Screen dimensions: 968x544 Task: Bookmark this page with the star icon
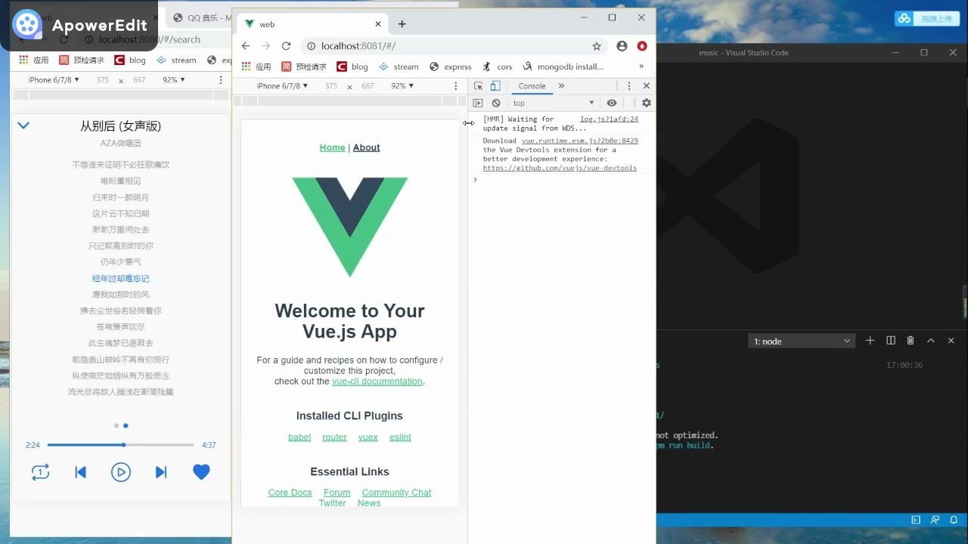coord(597,46)
